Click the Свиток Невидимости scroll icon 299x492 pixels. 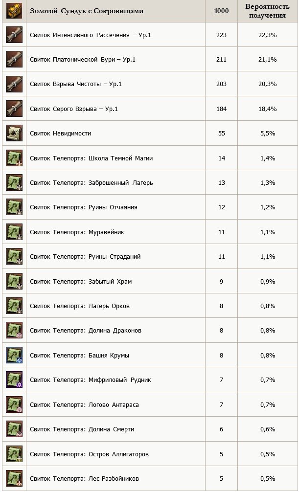pyautogui.click(x=14, y=134)
